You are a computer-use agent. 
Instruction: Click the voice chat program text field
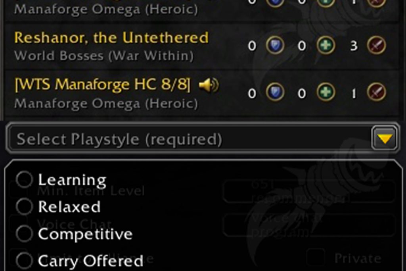coord(308,225)
